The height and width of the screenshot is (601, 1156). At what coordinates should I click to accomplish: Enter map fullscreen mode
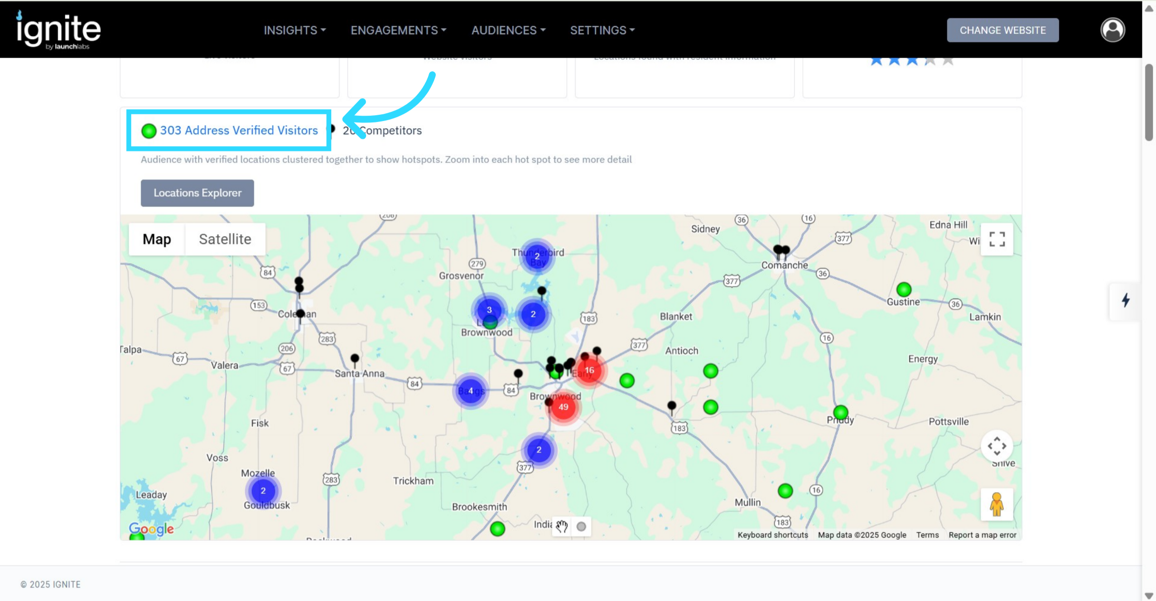pyautogui.click(x=997, y=239)
